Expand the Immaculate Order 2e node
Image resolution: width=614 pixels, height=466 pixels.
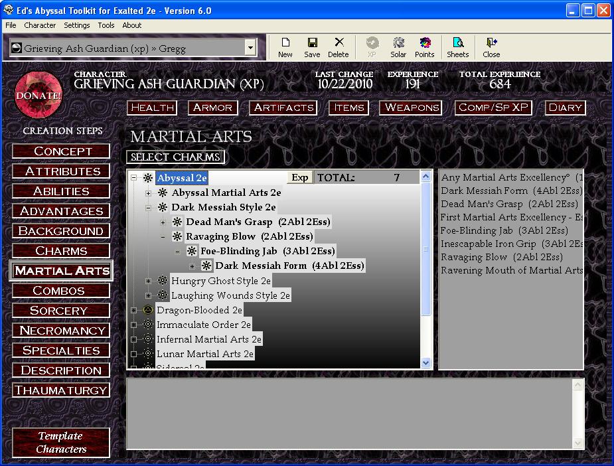(x=133, y=325)
